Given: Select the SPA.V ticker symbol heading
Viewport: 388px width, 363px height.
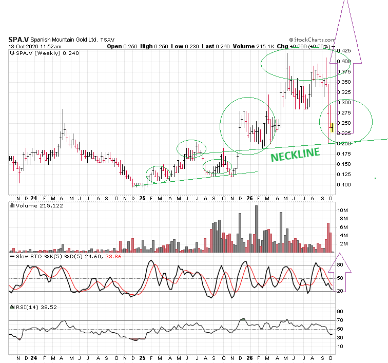Looking at the screenshot, I should [x=18, y=40].
